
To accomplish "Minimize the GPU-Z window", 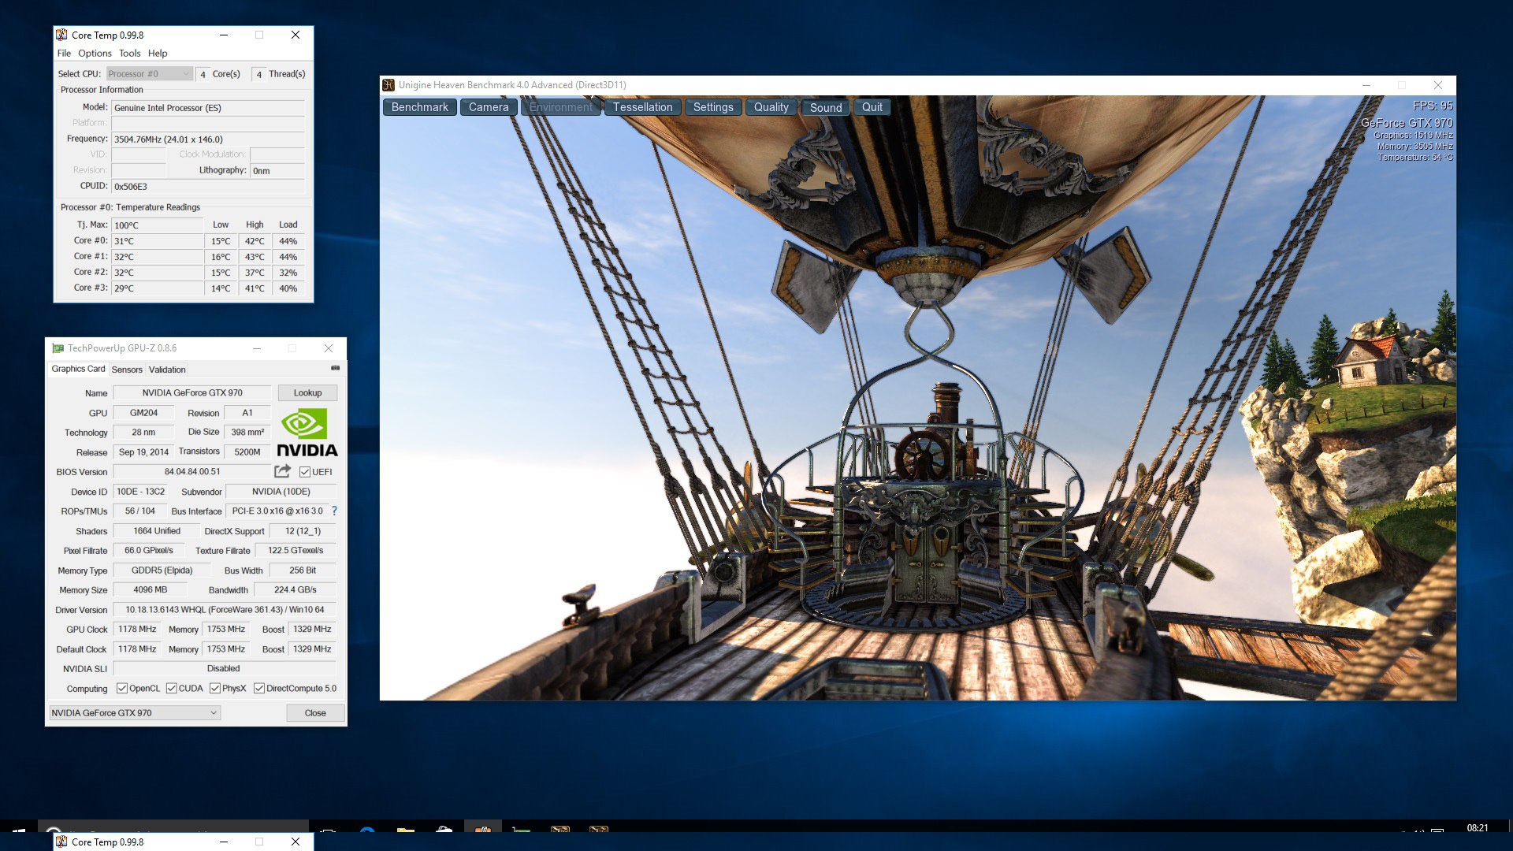I will tap(257, 348).
